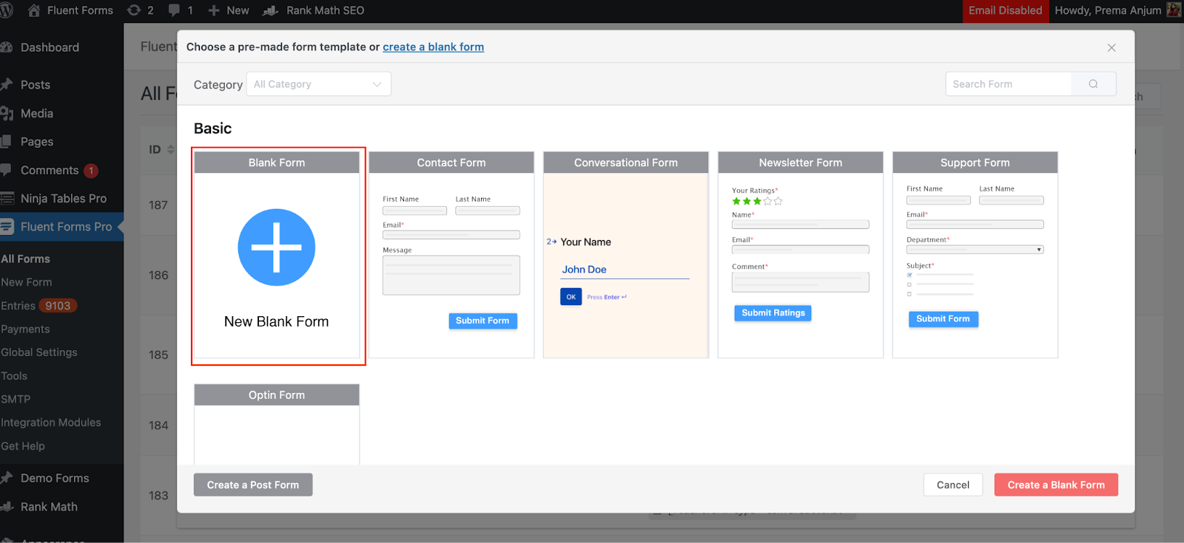Open New Form submenu item
This screenshot has width=1184, height=543.
pyautogui.click(x=27, y=282)
